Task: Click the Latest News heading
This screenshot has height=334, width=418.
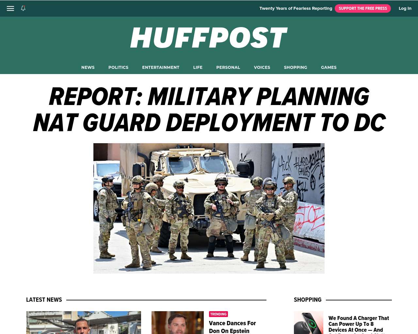Action: click(x=44, y=300)
